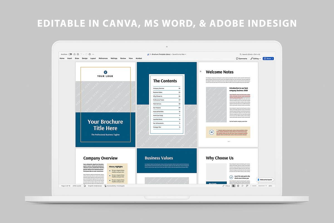This screenshot has width=334, height=223.
Task: Click the Business Values heading
Action: point(159,158)
